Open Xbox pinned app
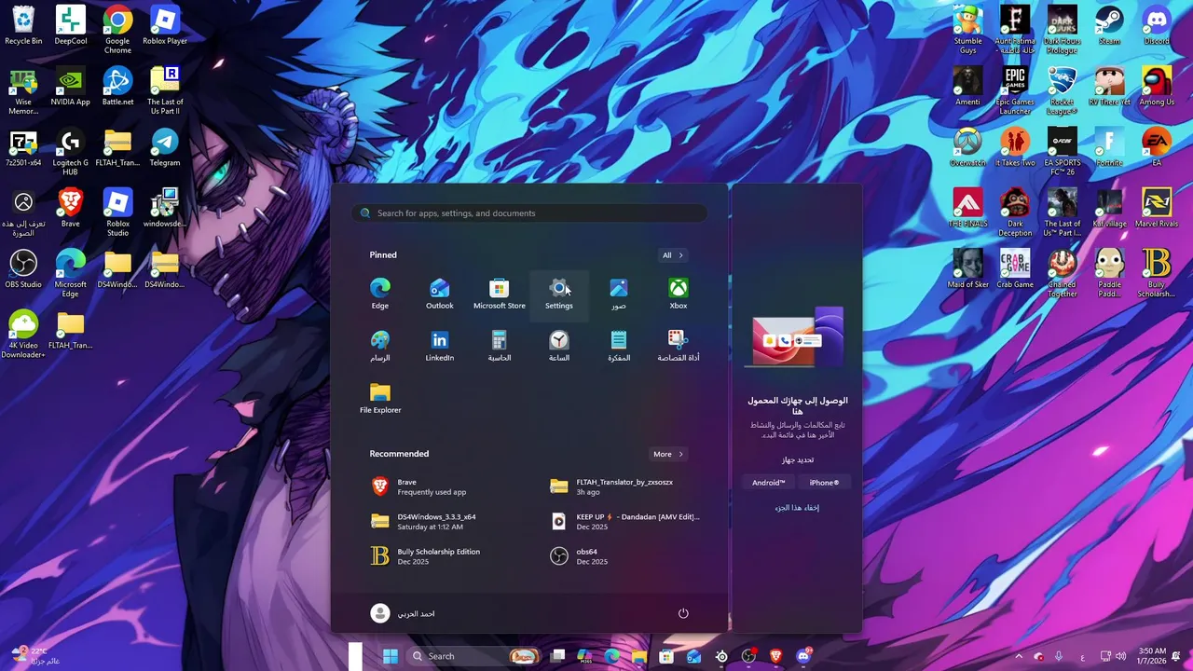This screenshot has width=1193, height=671. 679,294
